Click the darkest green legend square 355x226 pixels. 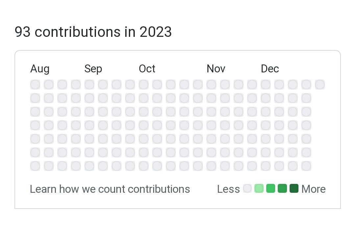coord(294,188)
